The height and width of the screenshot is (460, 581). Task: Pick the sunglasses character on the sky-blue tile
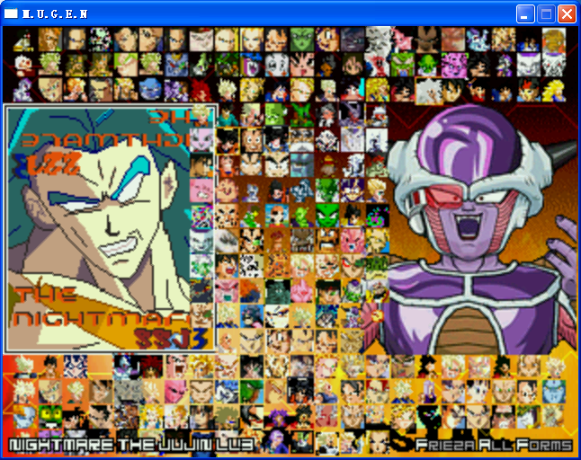coord(276,216)
